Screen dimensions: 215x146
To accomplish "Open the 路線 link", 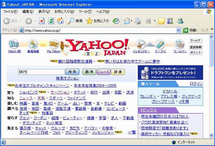I will point(47,109).
